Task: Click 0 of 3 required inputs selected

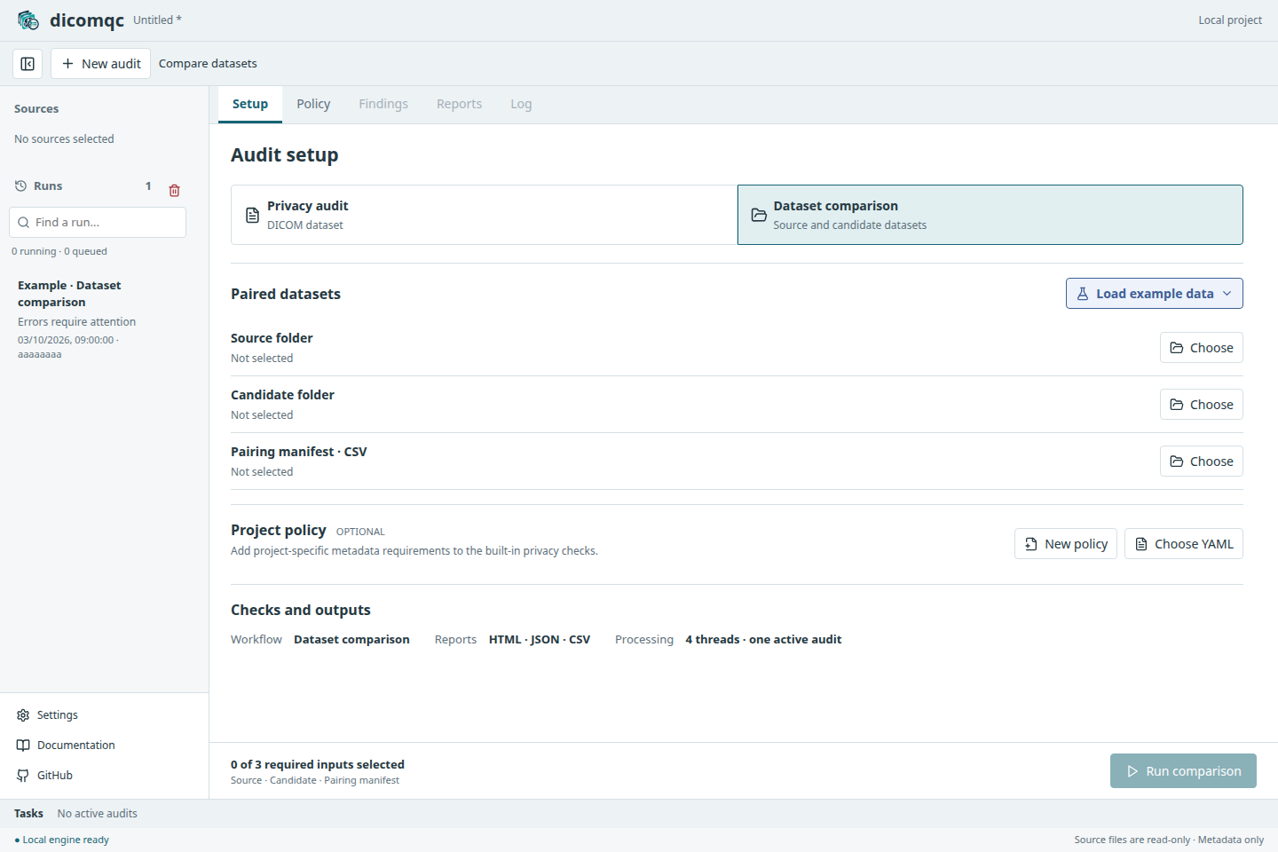Action: click(318, 764)
